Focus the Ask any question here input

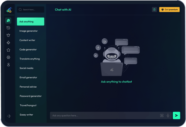[104, 115]
